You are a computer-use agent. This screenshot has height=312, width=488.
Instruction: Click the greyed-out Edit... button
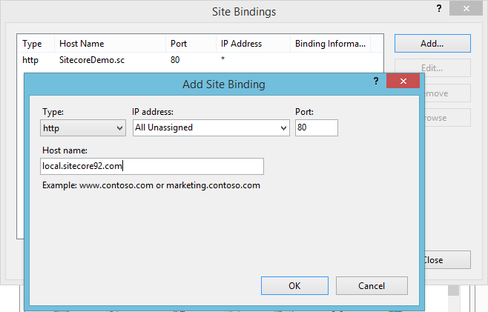[x=432, y=68]
